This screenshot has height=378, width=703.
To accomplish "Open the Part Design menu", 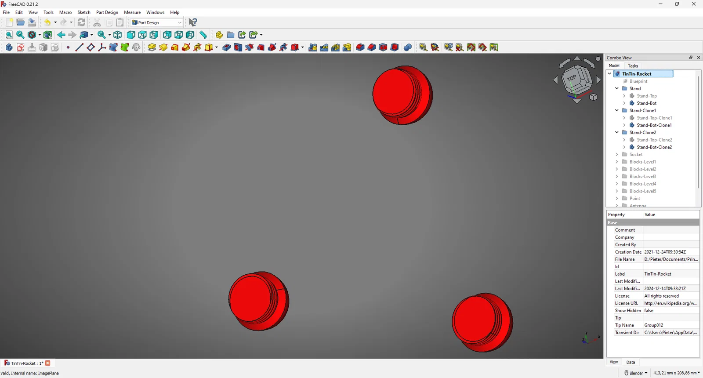I will 107,12.
